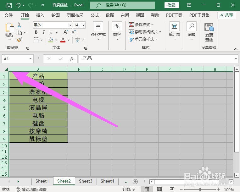This screenshot has width=240, height=192.
Task: Open the 数字 percent number group
Action: [x=117, y=31]
